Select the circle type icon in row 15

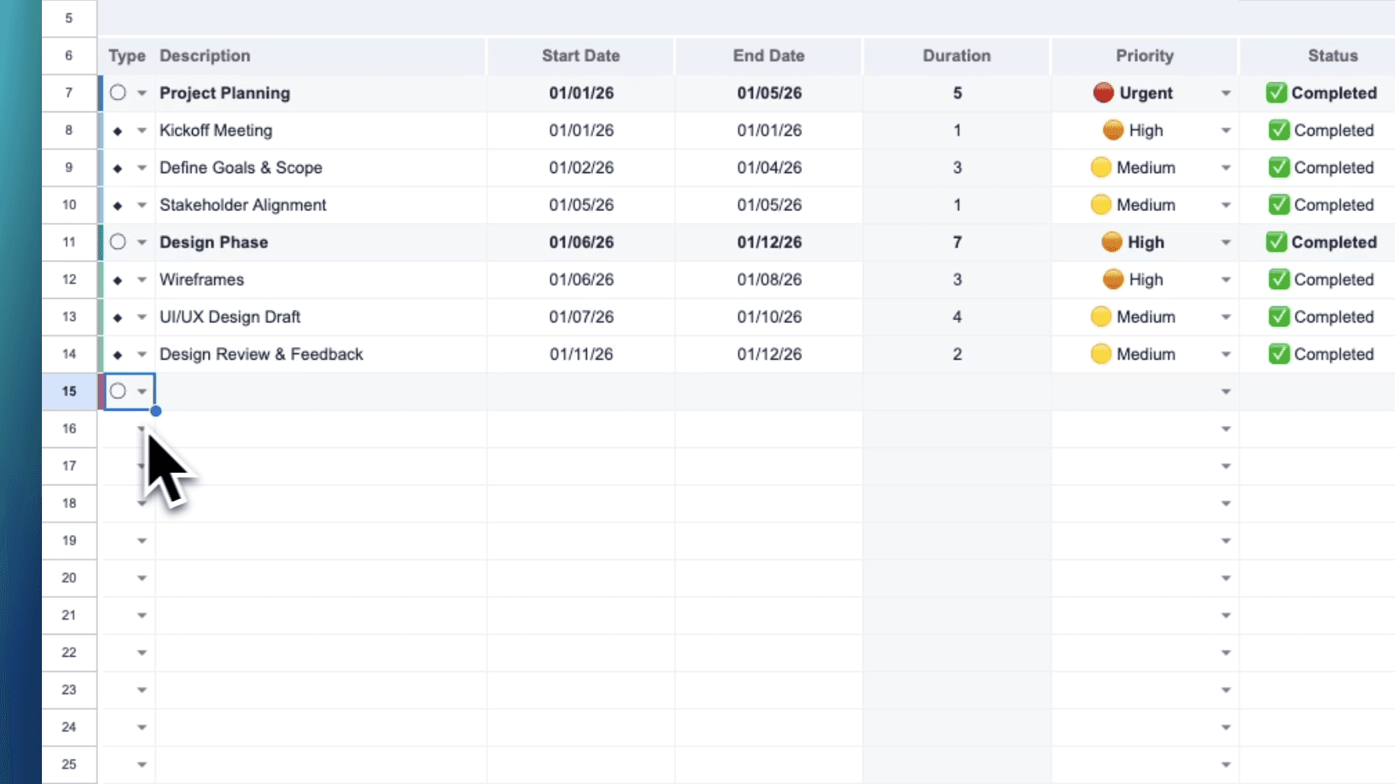click(117, 391)
